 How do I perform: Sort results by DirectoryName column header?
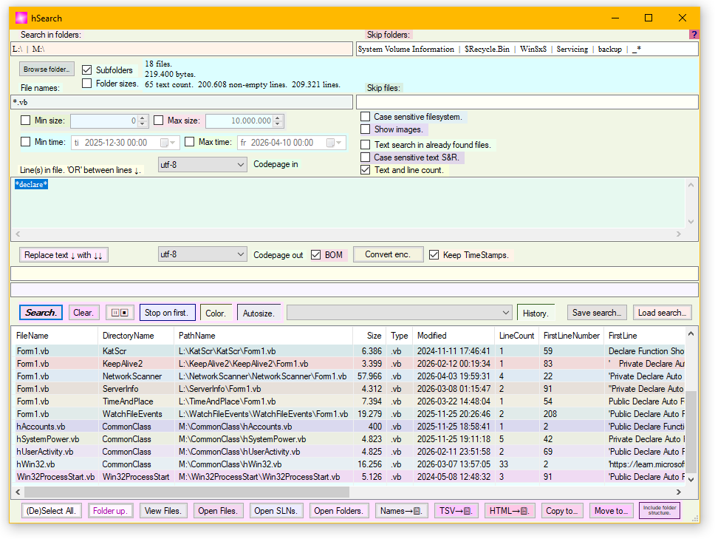point(136,336)
